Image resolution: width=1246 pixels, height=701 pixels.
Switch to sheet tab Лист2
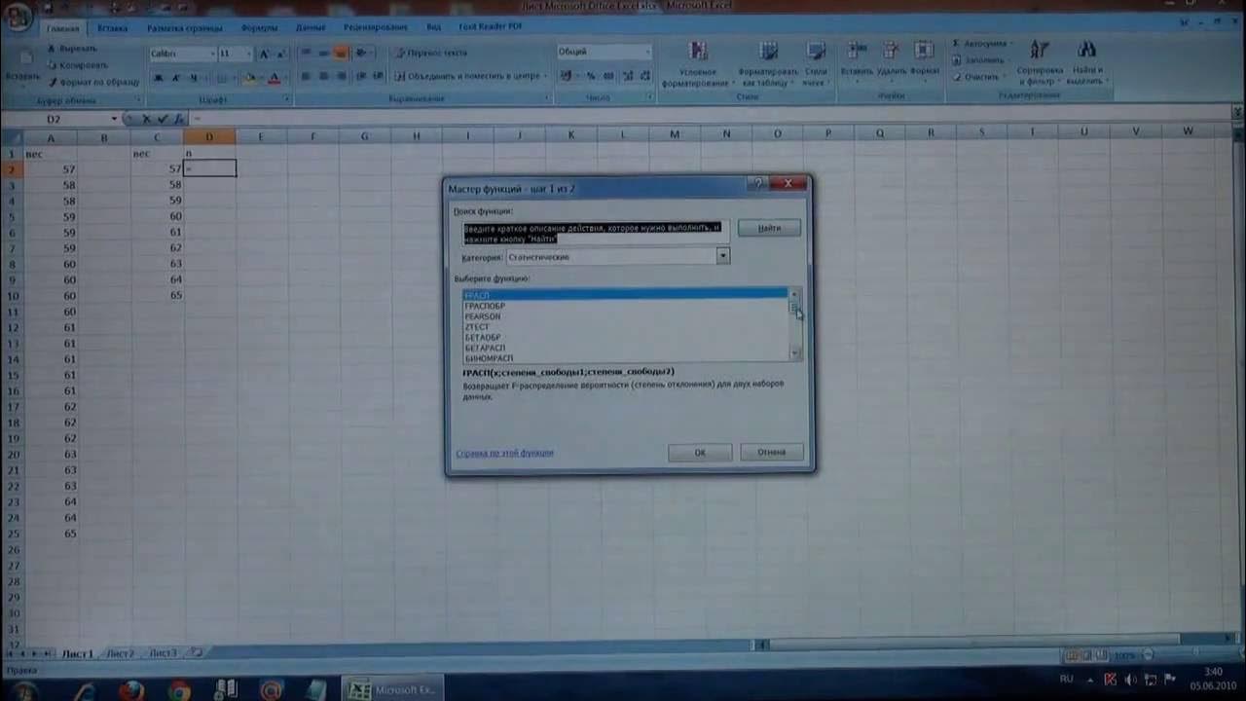(x=120, y=653)
